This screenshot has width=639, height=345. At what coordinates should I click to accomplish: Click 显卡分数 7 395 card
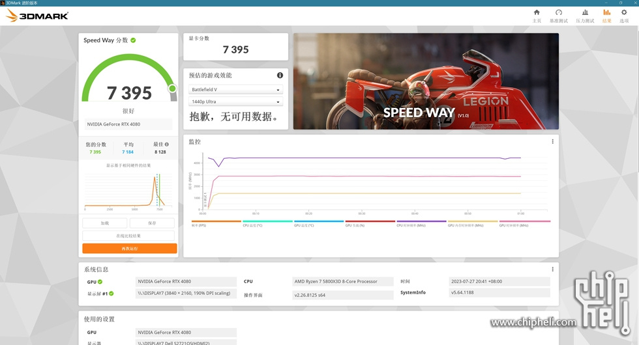[x=235, y=47]
